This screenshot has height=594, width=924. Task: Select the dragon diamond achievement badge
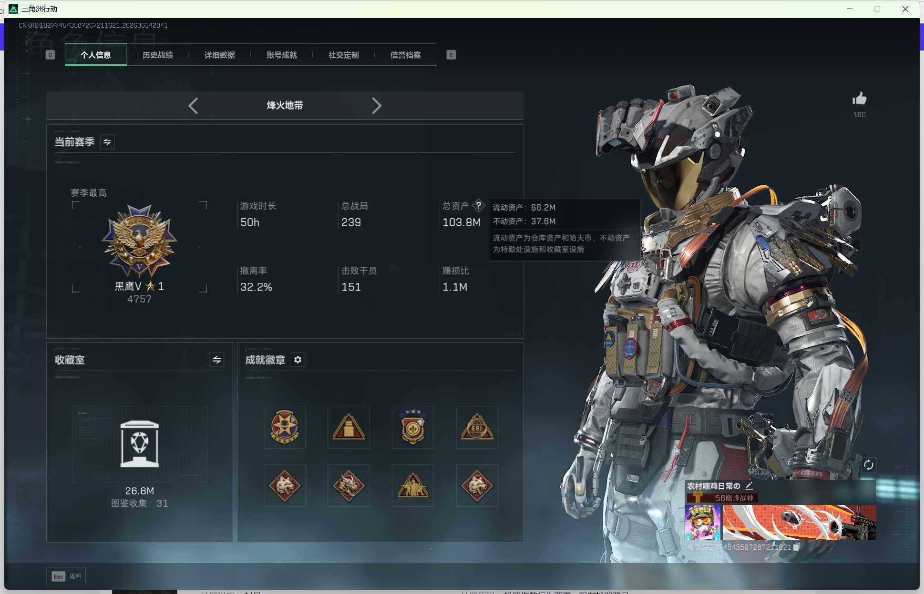(349, 485)
